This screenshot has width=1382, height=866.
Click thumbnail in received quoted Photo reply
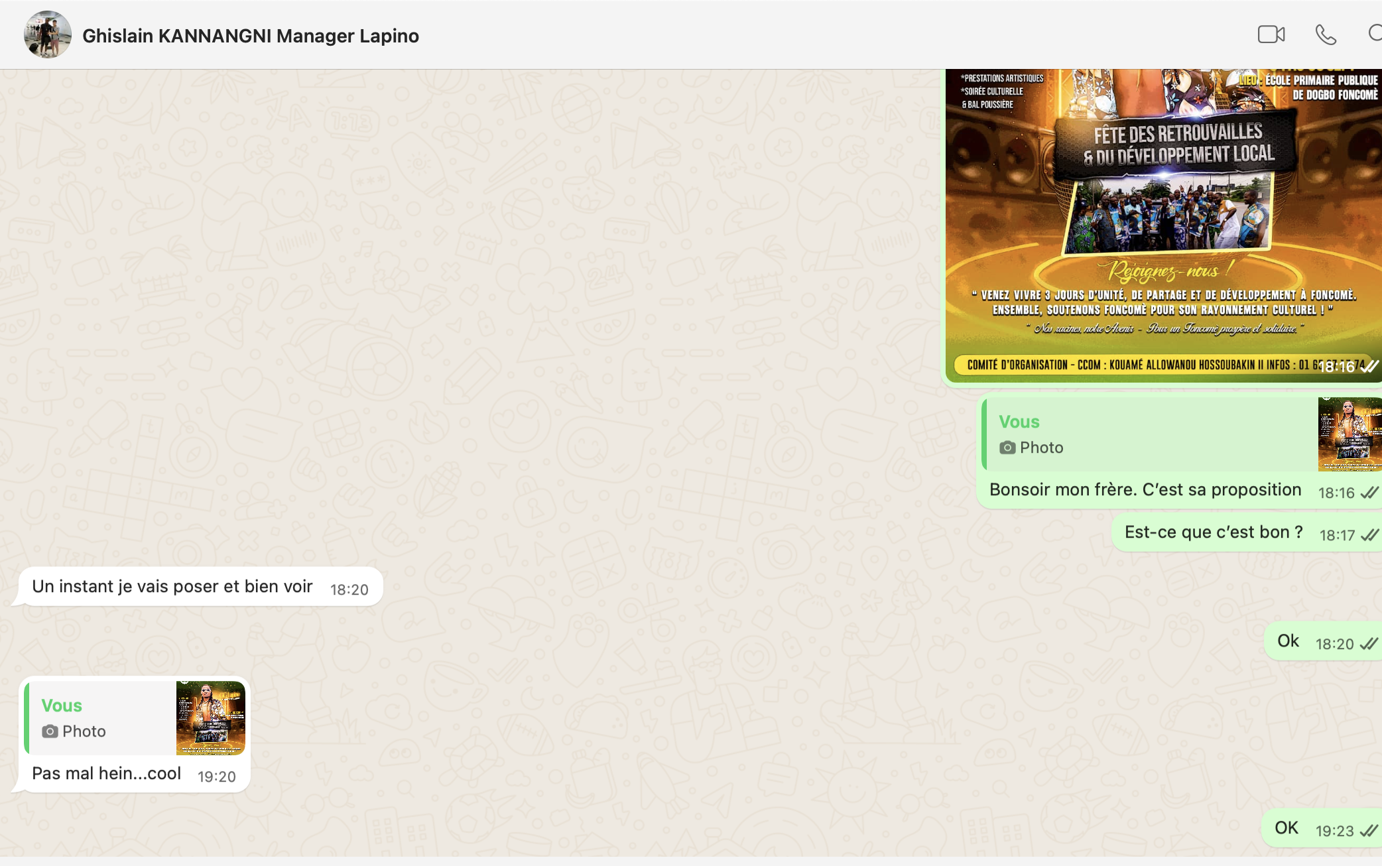click(x=210, y=718)
